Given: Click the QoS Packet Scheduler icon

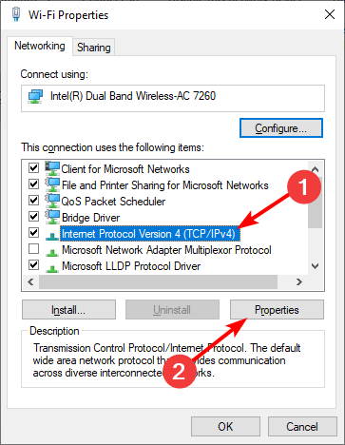Looking at the screenshot, I should tap(52, 201).
